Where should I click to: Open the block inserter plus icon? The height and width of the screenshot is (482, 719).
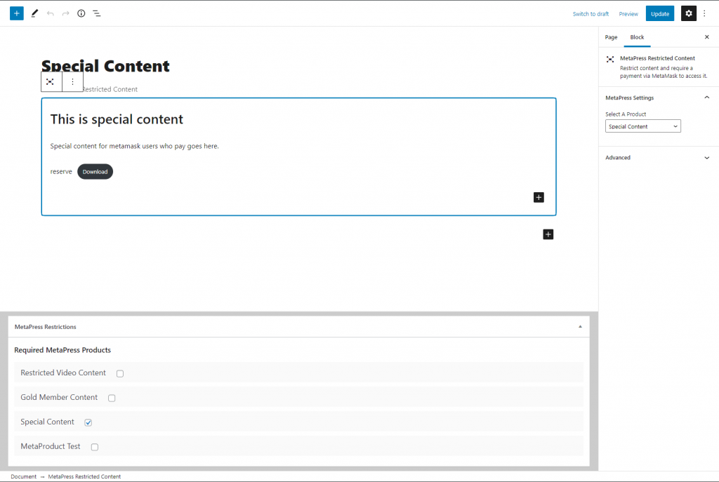coord(16,13)
